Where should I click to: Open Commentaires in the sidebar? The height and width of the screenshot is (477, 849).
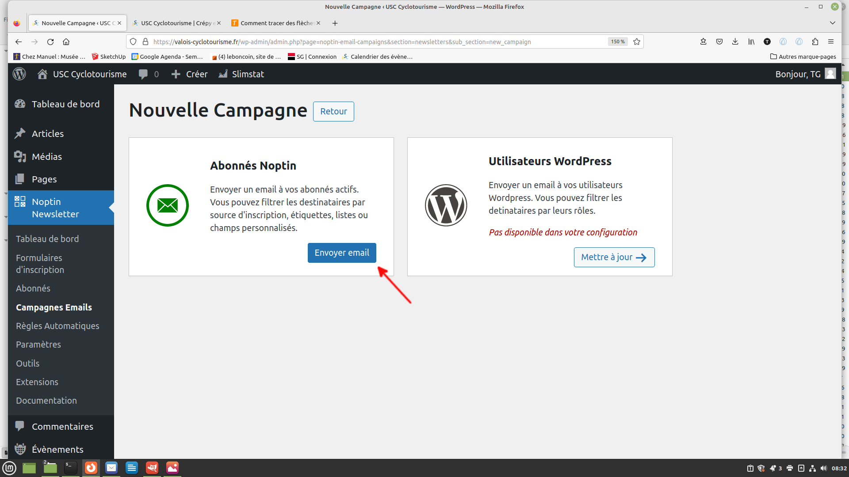[x=61, y=426]
